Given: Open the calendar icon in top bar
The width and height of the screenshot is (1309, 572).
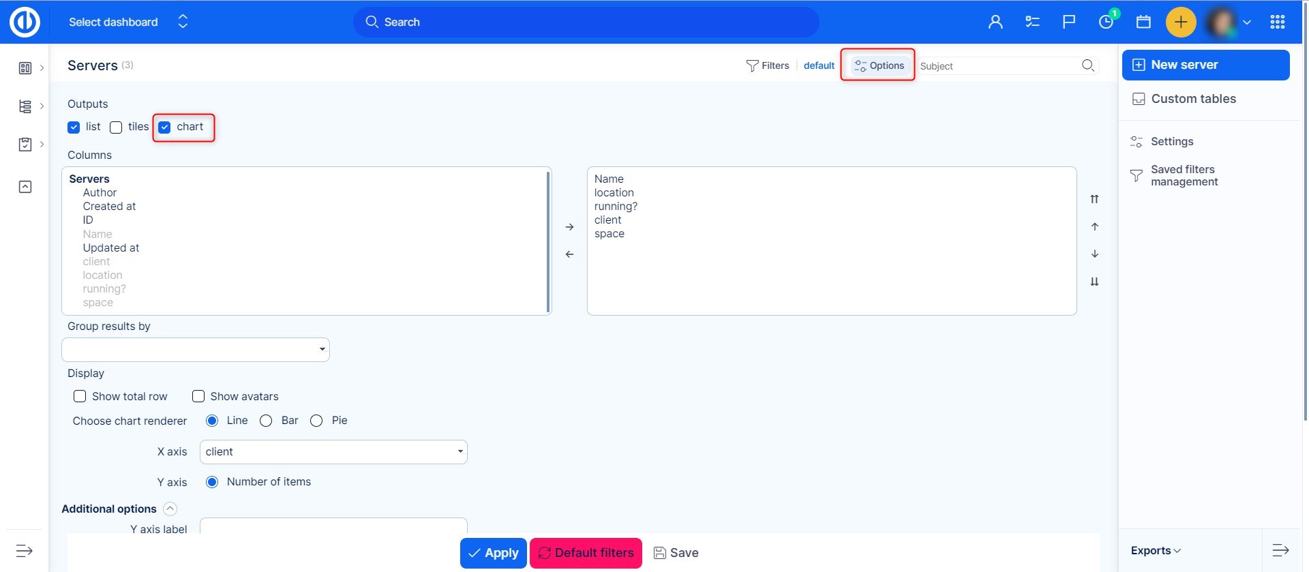Looking at the screenshot, I should click(x=1143, y=22).
